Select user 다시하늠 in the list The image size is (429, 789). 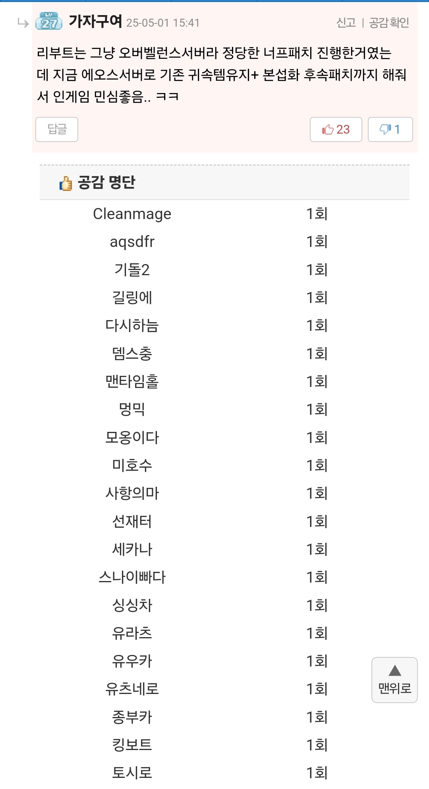pos(132,325)
